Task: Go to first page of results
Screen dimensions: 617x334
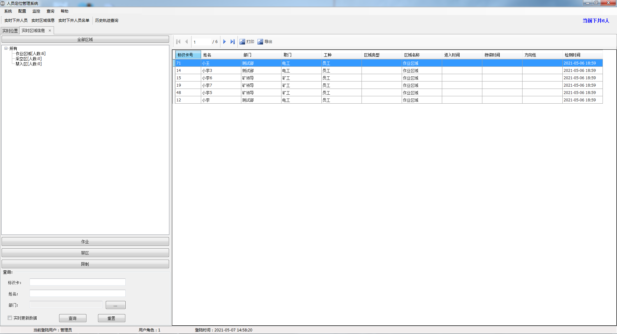Action: click(x=178, y=42)
